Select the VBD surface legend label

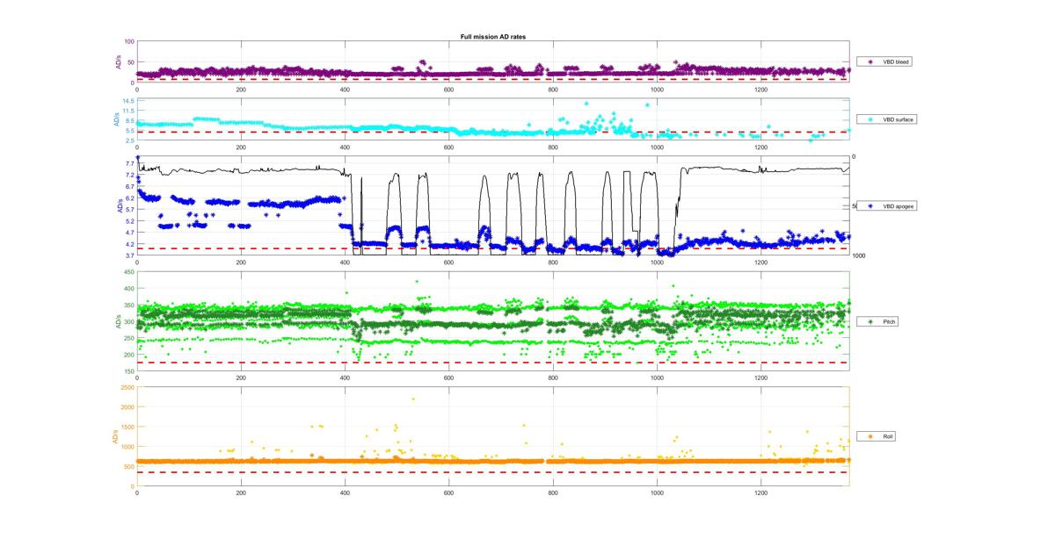point(899,119)
